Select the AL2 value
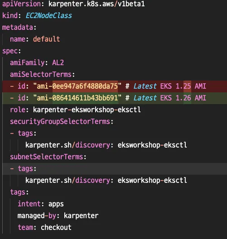Image resolution: width=227 pixels, height=239 pixels. pyautogui.click(x=58, y=62)
